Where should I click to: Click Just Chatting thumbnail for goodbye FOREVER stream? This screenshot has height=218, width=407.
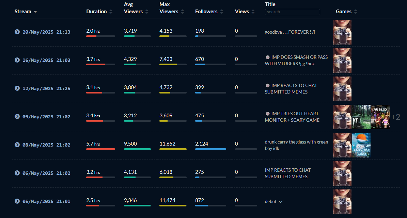click(342, 32)
